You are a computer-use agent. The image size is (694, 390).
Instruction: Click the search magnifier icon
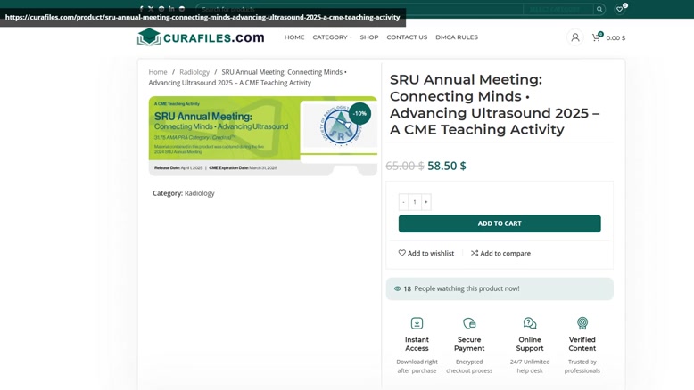point(599,9)
